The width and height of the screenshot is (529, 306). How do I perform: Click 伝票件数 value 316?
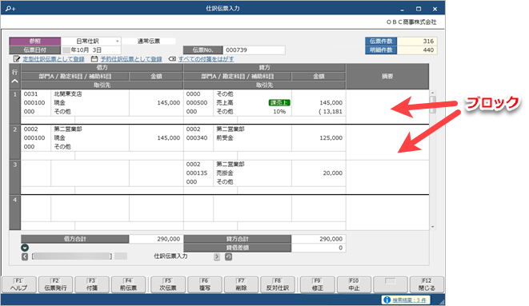click(417, 41)
